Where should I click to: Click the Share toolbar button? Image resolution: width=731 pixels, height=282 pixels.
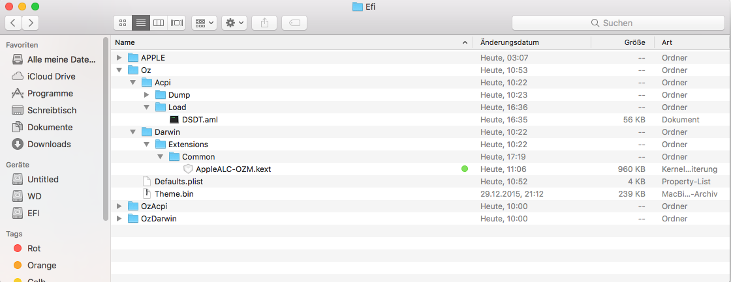pyautogui.click(x=264, y=22)
